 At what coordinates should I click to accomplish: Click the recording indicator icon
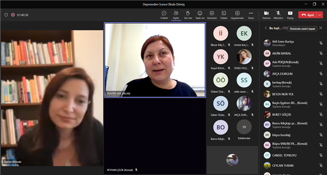coord(13,15)
